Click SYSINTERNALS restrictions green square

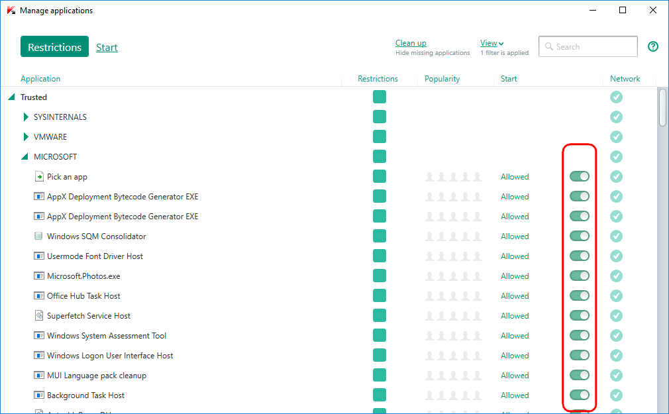(x=380, y=117)
